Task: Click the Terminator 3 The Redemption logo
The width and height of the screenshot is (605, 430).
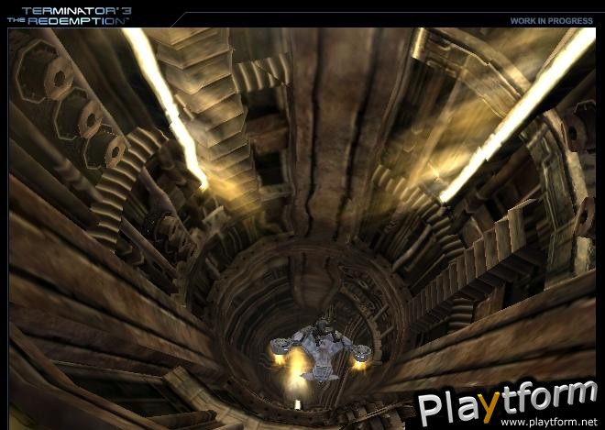Action: point(69,17)
